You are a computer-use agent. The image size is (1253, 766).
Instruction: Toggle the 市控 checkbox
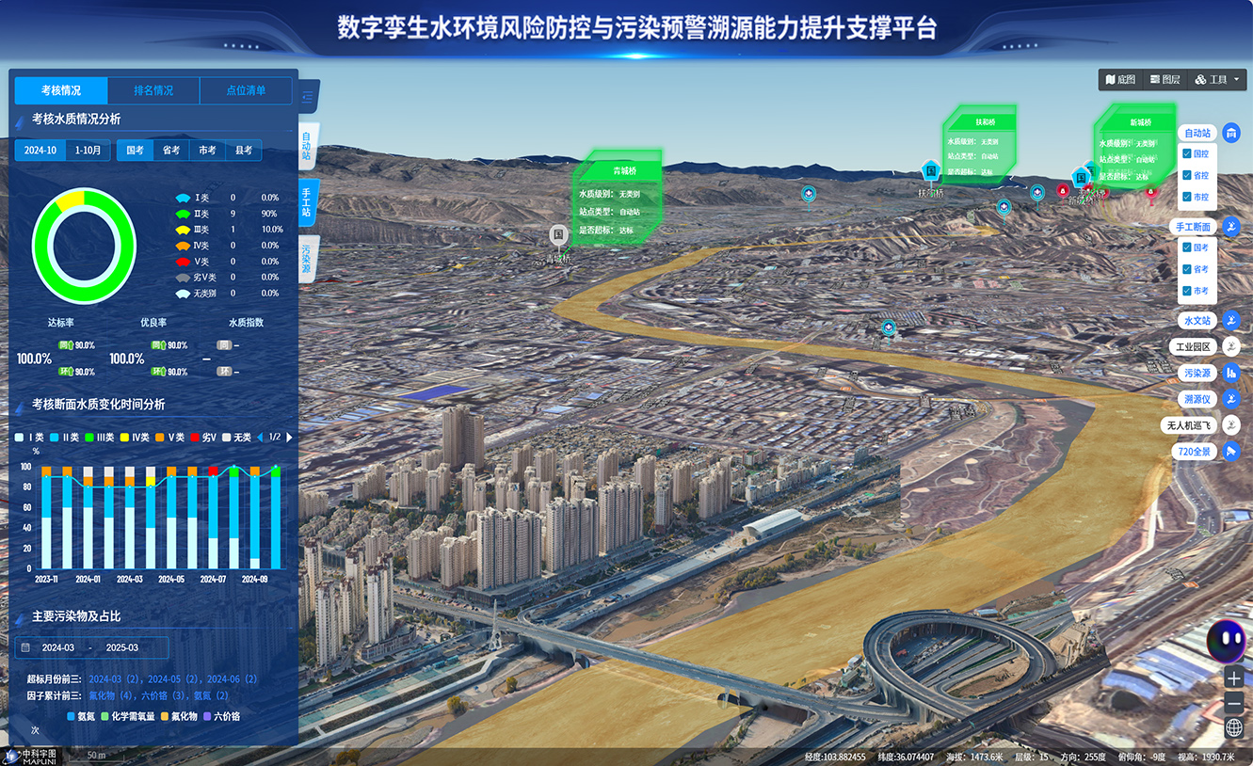[1187, 197]
